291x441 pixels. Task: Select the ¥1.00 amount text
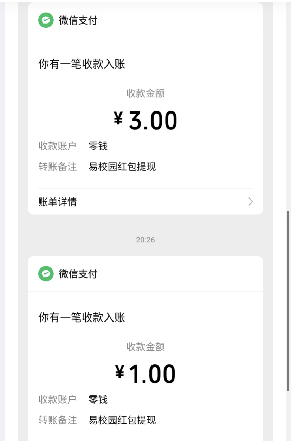click(145, 374)
